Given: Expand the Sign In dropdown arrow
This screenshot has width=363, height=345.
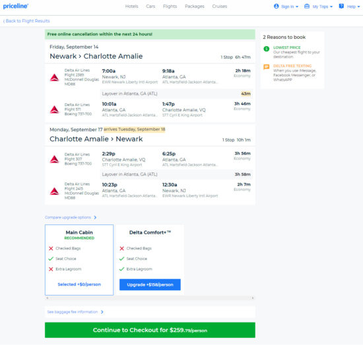Looking at the screenshot, I should click(x=297, y=7).
